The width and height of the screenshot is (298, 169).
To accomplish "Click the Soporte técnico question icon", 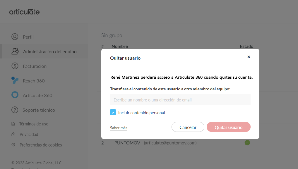I will [15, 110].
